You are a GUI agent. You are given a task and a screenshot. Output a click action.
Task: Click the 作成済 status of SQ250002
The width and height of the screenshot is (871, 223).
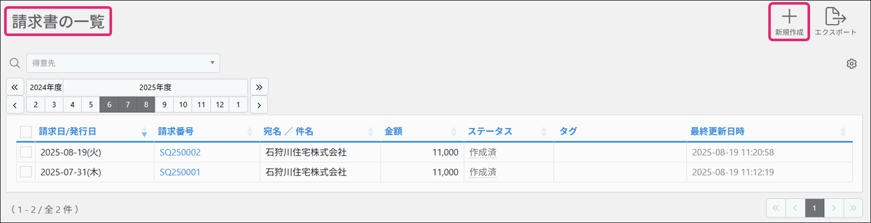pos(483,152)
